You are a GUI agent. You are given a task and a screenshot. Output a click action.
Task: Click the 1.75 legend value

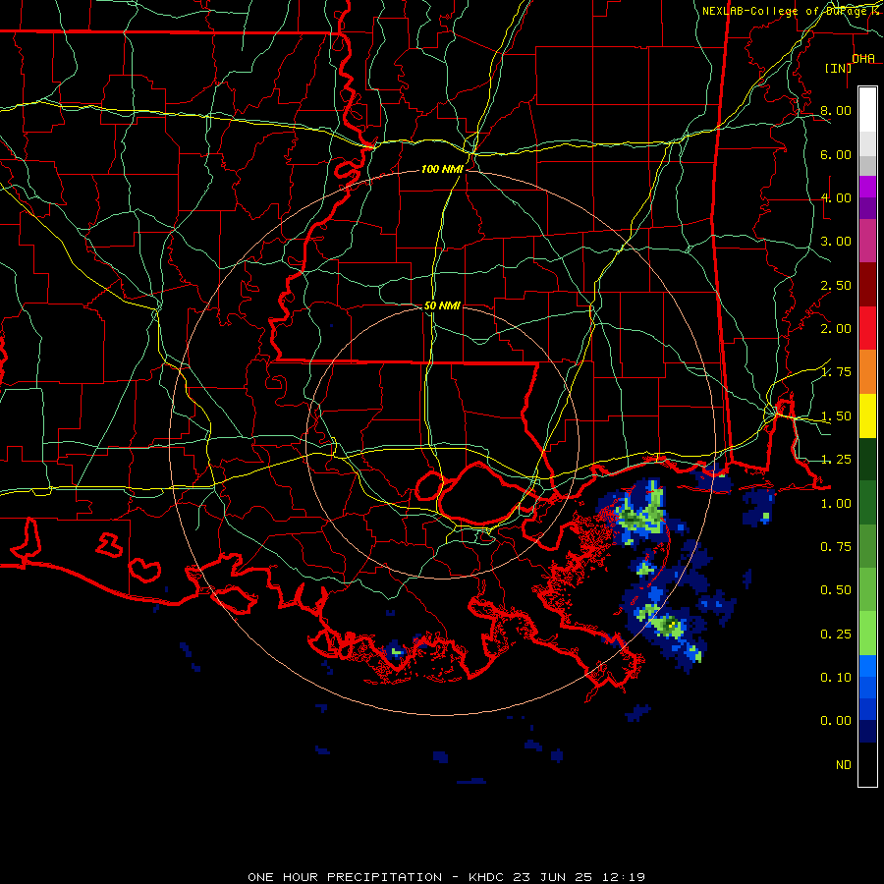(836, 372)
